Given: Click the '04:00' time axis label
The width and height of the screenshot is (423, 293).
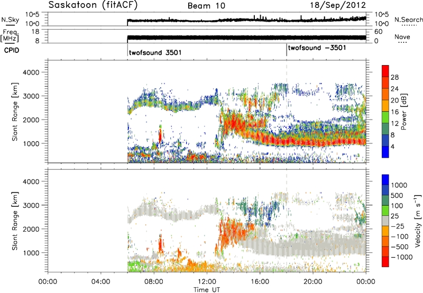Looking at the screenshot, I should tap(100, 282).
